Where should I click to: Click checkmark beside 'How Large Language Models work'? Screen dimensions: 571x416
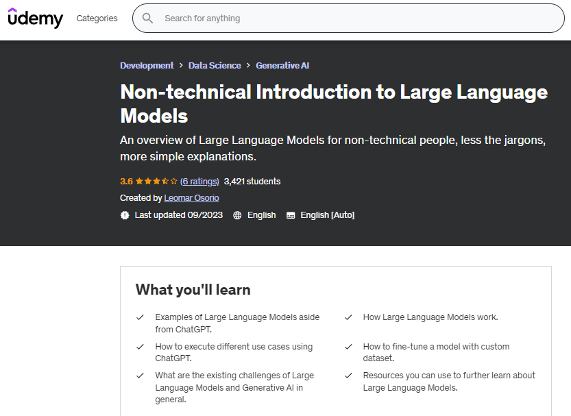(348, 317)
